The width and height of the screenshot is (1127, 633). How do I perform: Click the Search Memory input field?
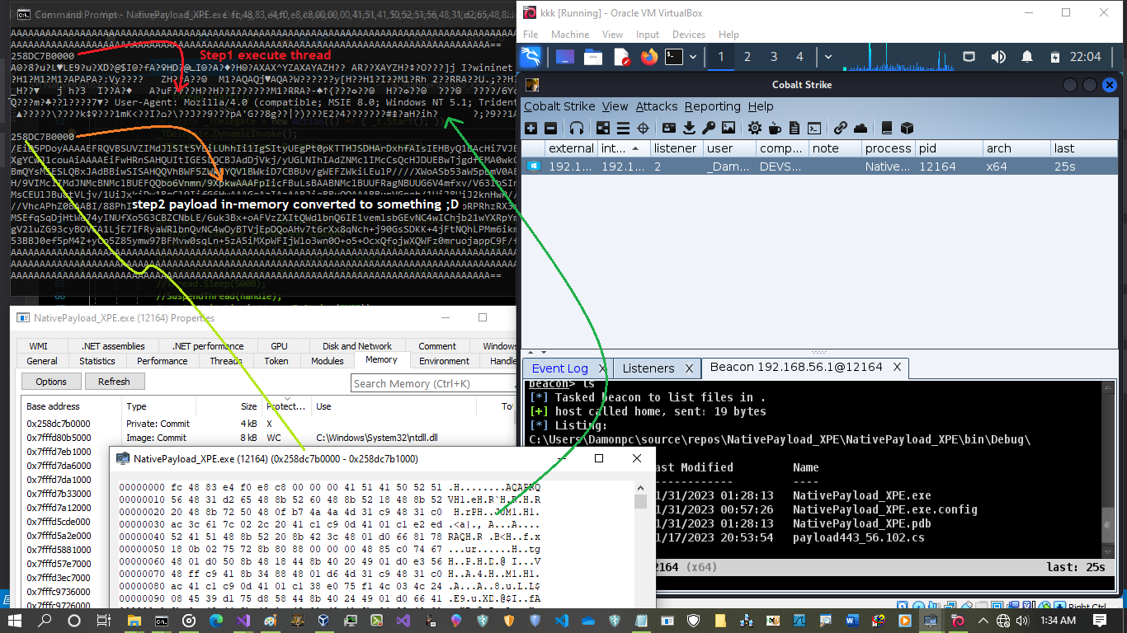[x=433, y=383]
